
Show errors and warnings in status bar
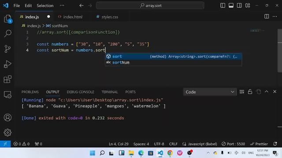point(22,144)
